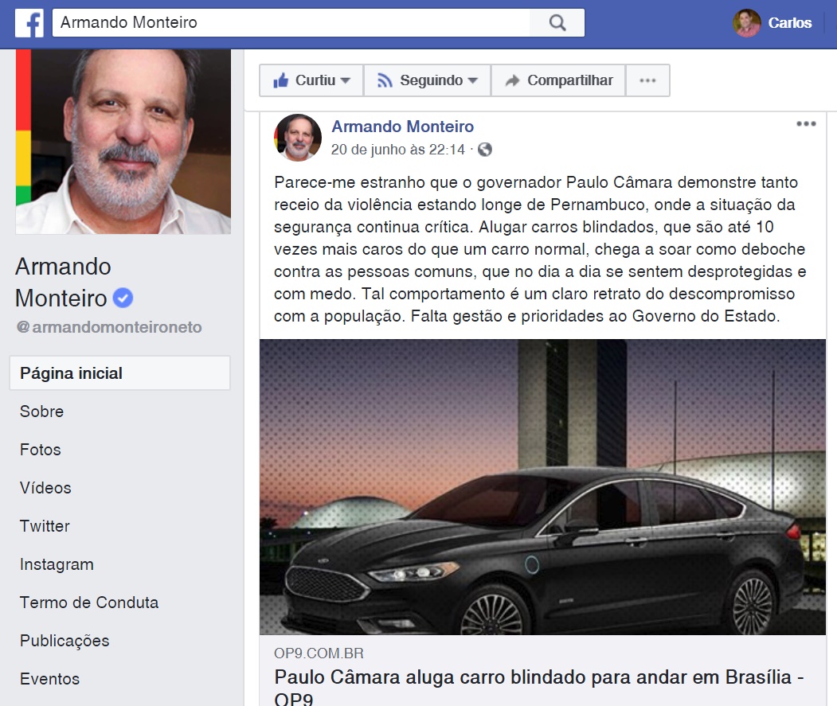The image size is (837, 706).
Task: Click the black armored car article image
Action: (542, 486)
